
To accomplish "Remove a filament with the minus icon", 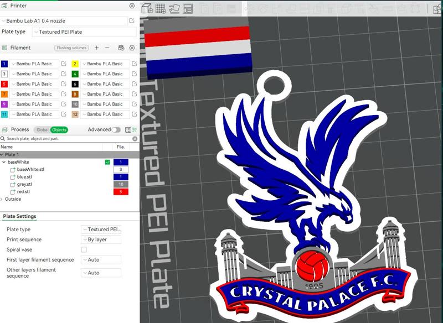I will 107,48.
